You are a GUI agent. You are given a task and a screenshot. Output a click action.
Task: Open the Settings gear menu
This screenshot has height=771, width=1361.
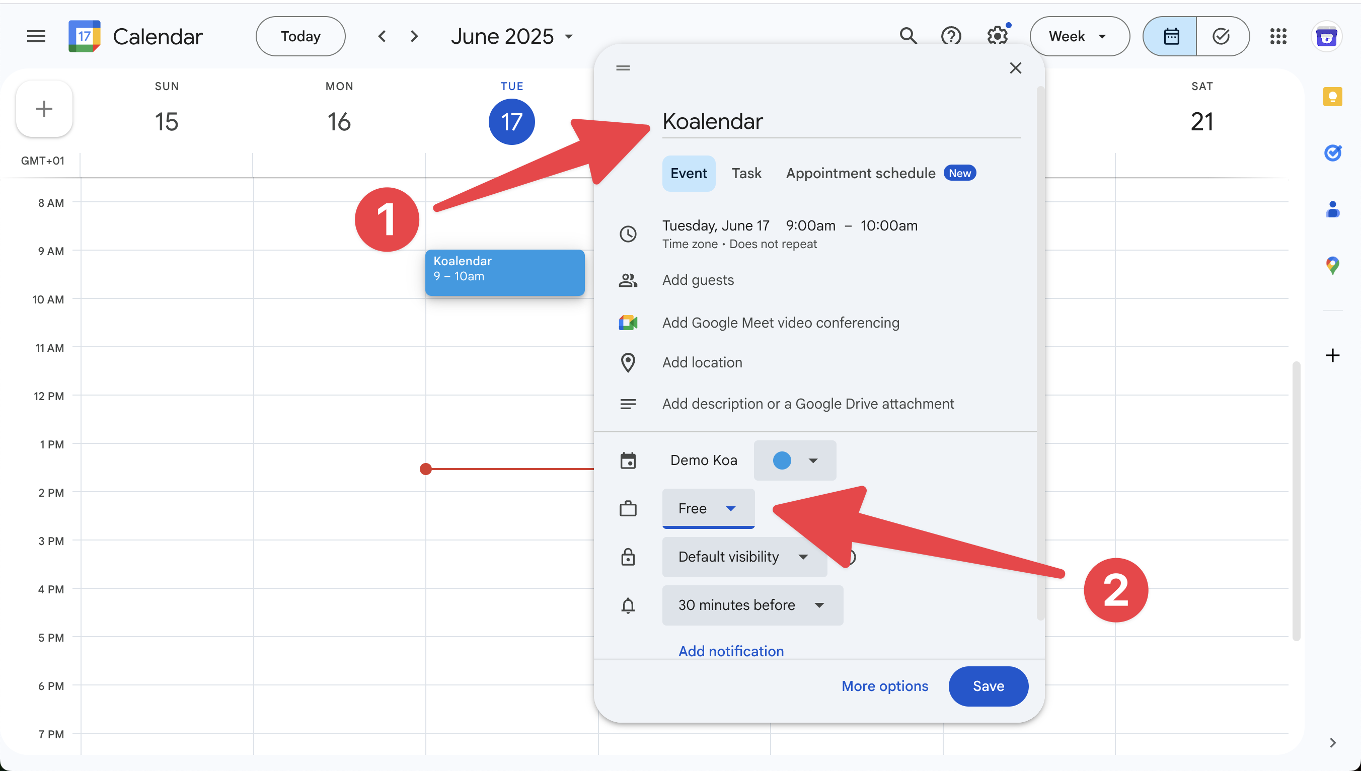tap(998, 36)
